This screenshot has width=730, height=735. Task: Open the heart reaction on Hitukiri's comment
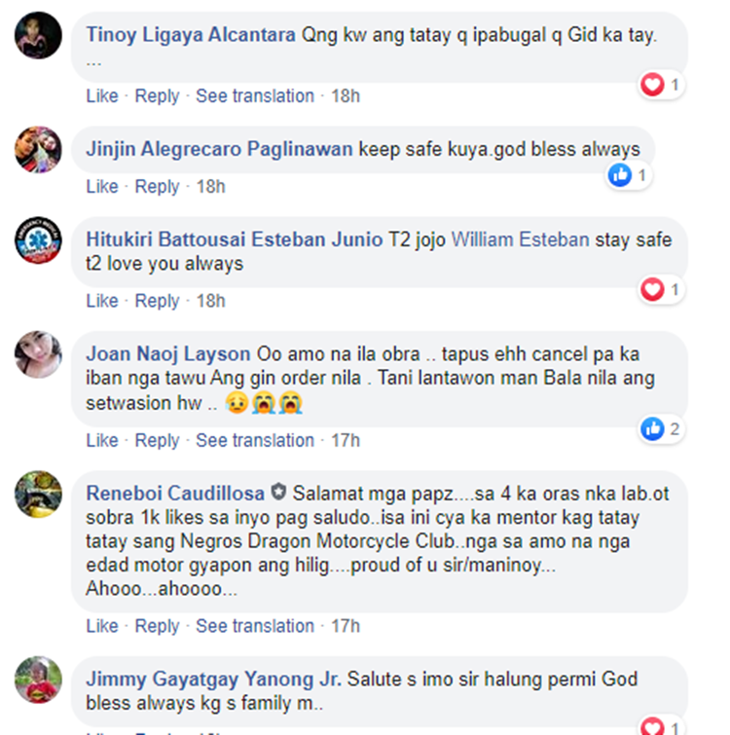(x=661, y=289)
